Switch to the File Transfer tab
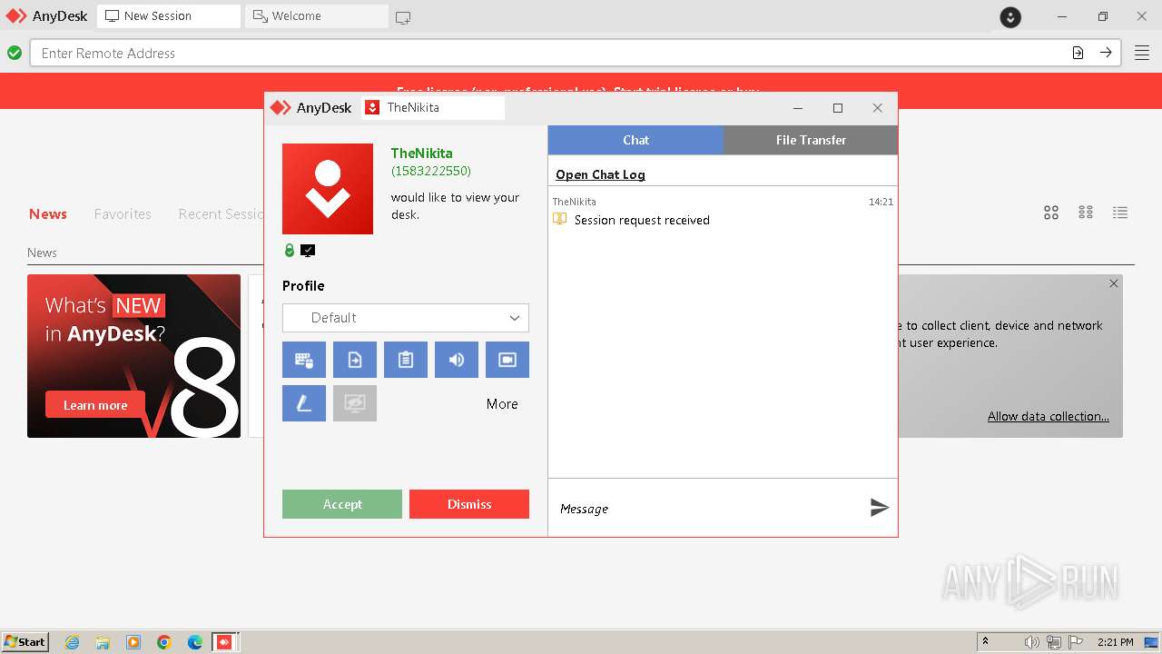Screen dimensions: 1162x654 pyautogui.click(x=811, y=140)
